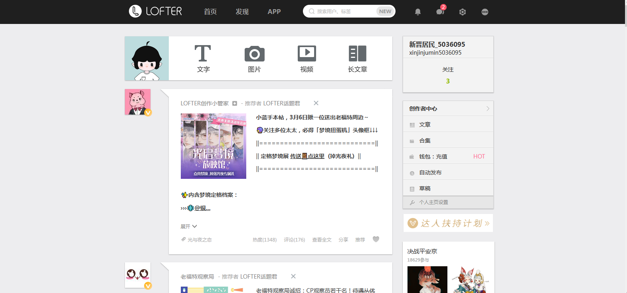The width and height of the screenshot is (627, 293).
Task: Open 草稿 in creator sidebar
Action: [425, 188]
